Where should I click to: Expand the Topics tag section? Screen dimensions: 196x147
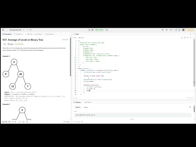pyautogui.click(x=10, y=44)
